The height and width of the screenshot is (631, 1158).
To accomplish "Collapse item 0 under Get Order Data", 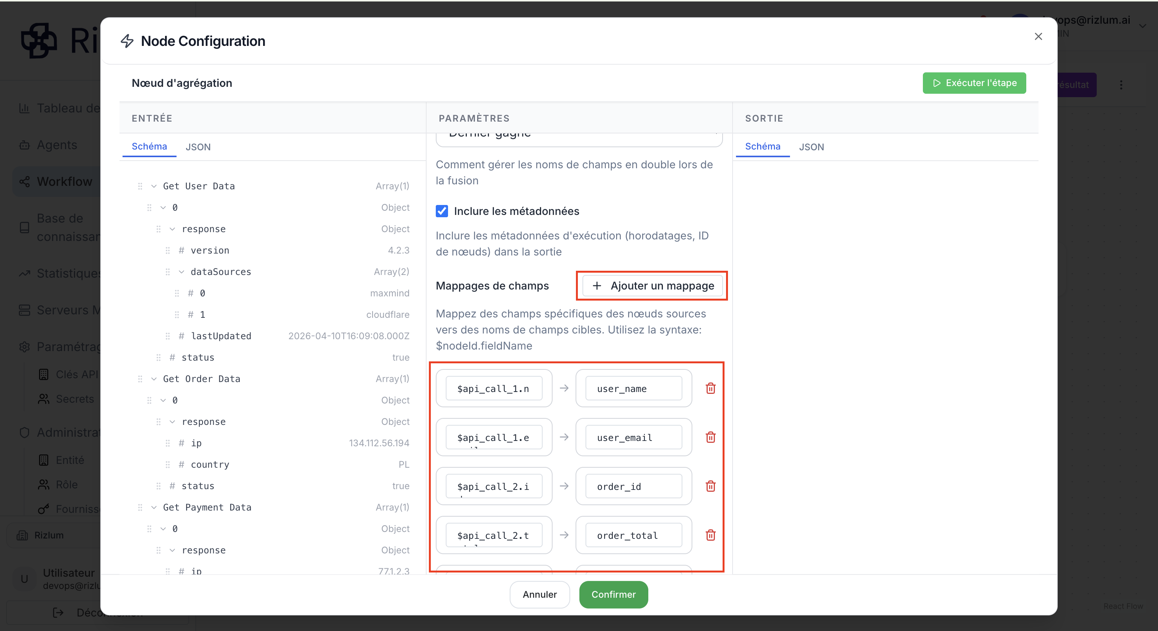I will pos(163,400).
